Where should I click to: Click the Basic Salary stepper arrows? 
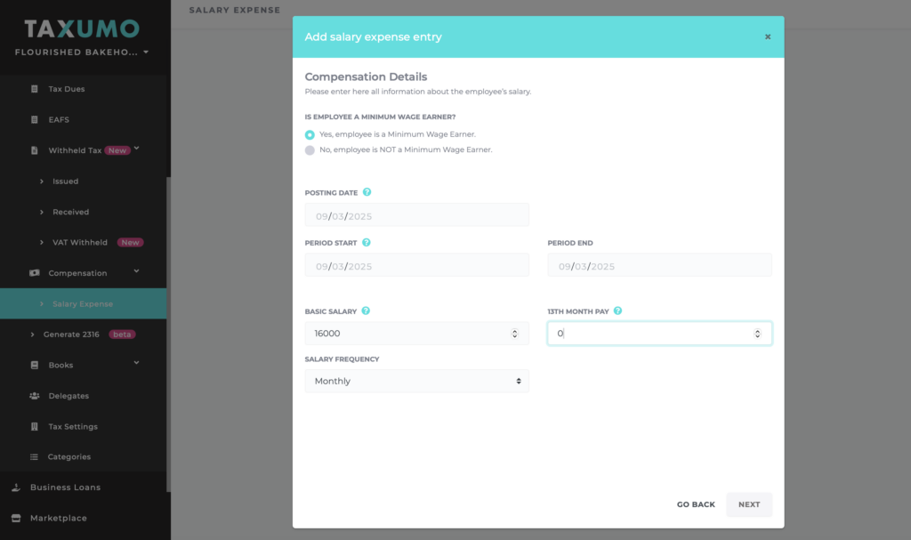click(x=514, y=334)
